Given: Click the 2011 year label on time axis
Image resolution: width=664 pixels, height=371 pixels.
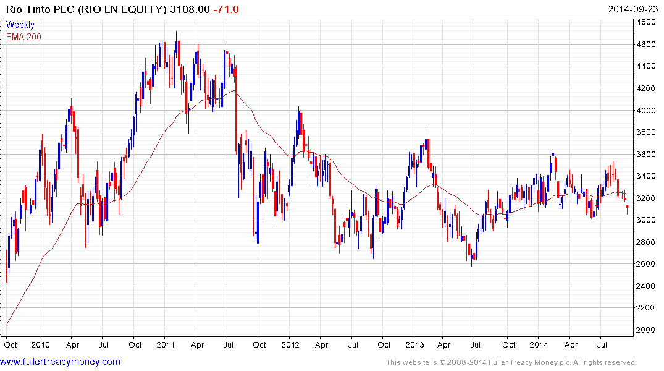Looking at the screenshot, I should click(166, 344).
